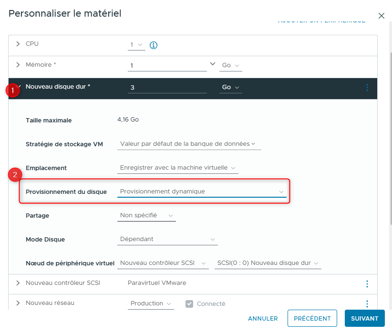Expand the Mémoire section

pos(18,65)
